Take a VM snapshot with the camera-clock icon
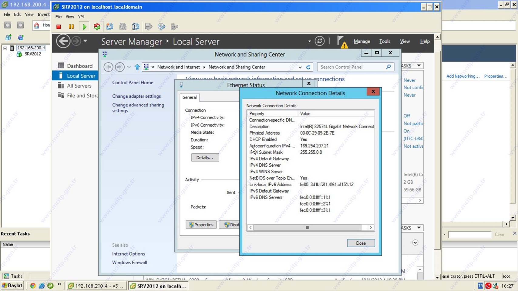The width and height of the screenshot is (518, 291). coord(110,27)
